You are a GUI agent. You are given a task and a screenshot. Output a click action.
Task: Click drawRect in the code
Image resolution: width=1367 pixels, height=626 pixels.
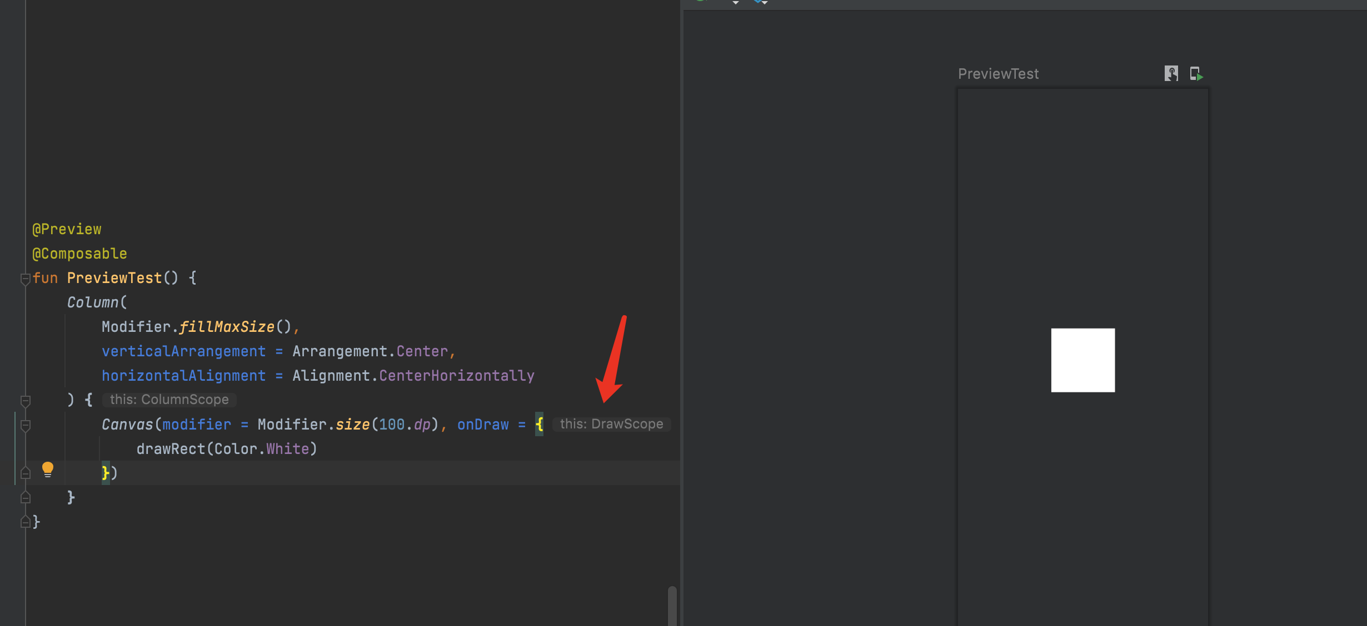click(171, 449)
